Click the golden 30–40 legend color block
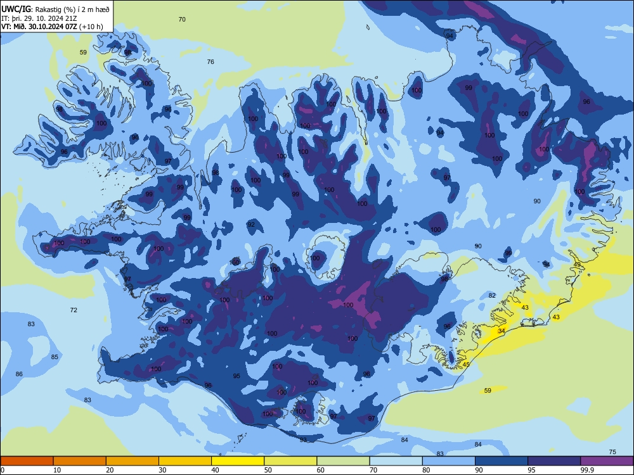Viewport: 634px width, 475px height. coord(185,461)
